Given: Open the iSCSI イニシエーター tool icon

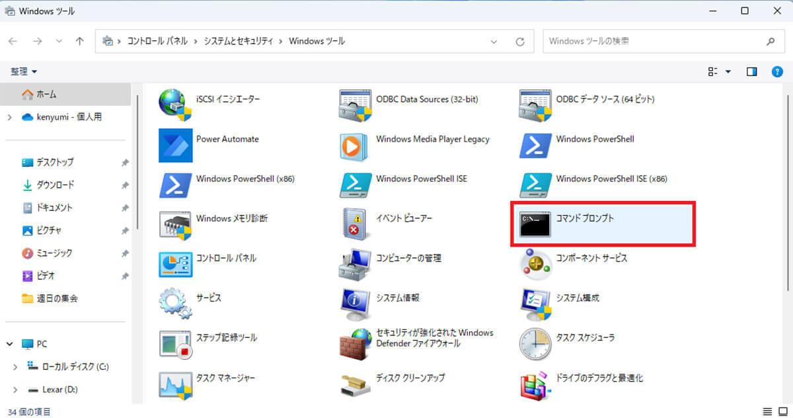Looking at the screenshot, I should [x=175, y=106].
